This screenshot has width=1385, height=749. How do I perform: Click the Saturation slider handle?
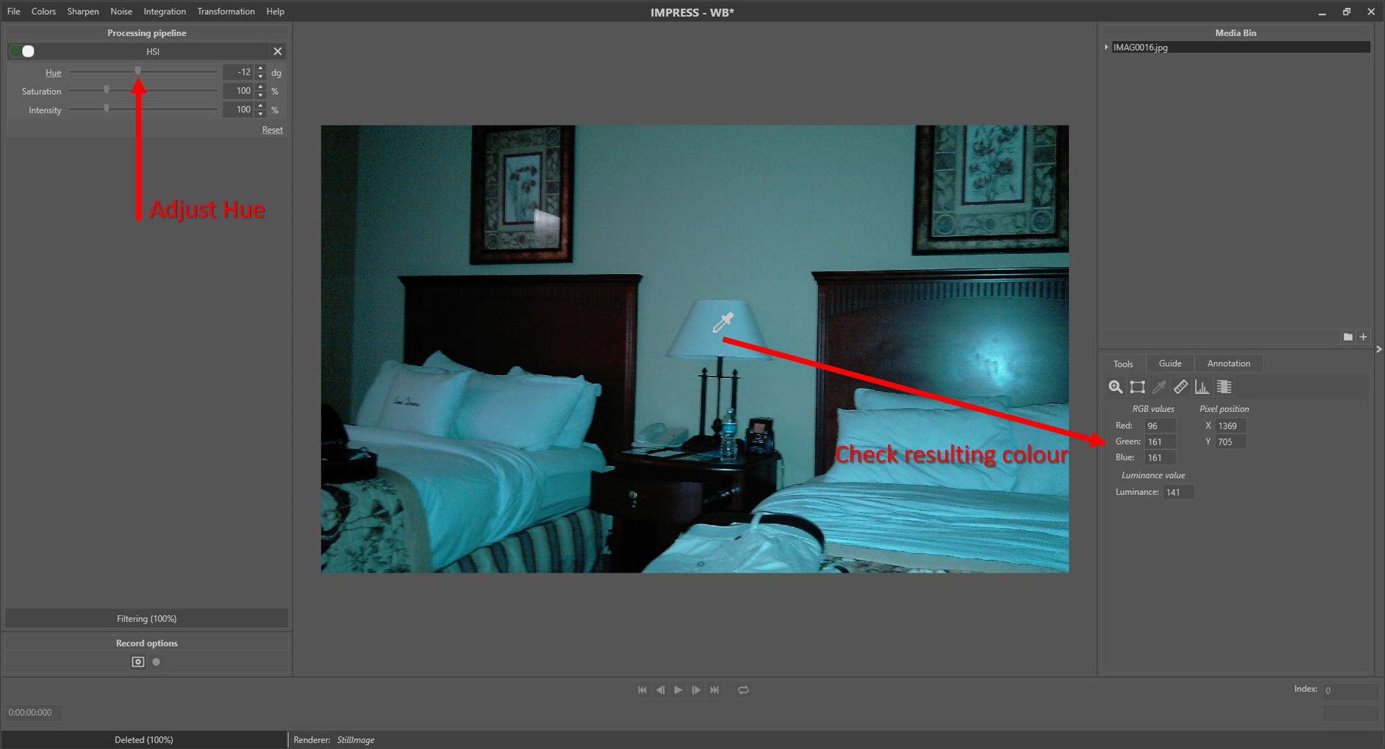tap(107, 90)
